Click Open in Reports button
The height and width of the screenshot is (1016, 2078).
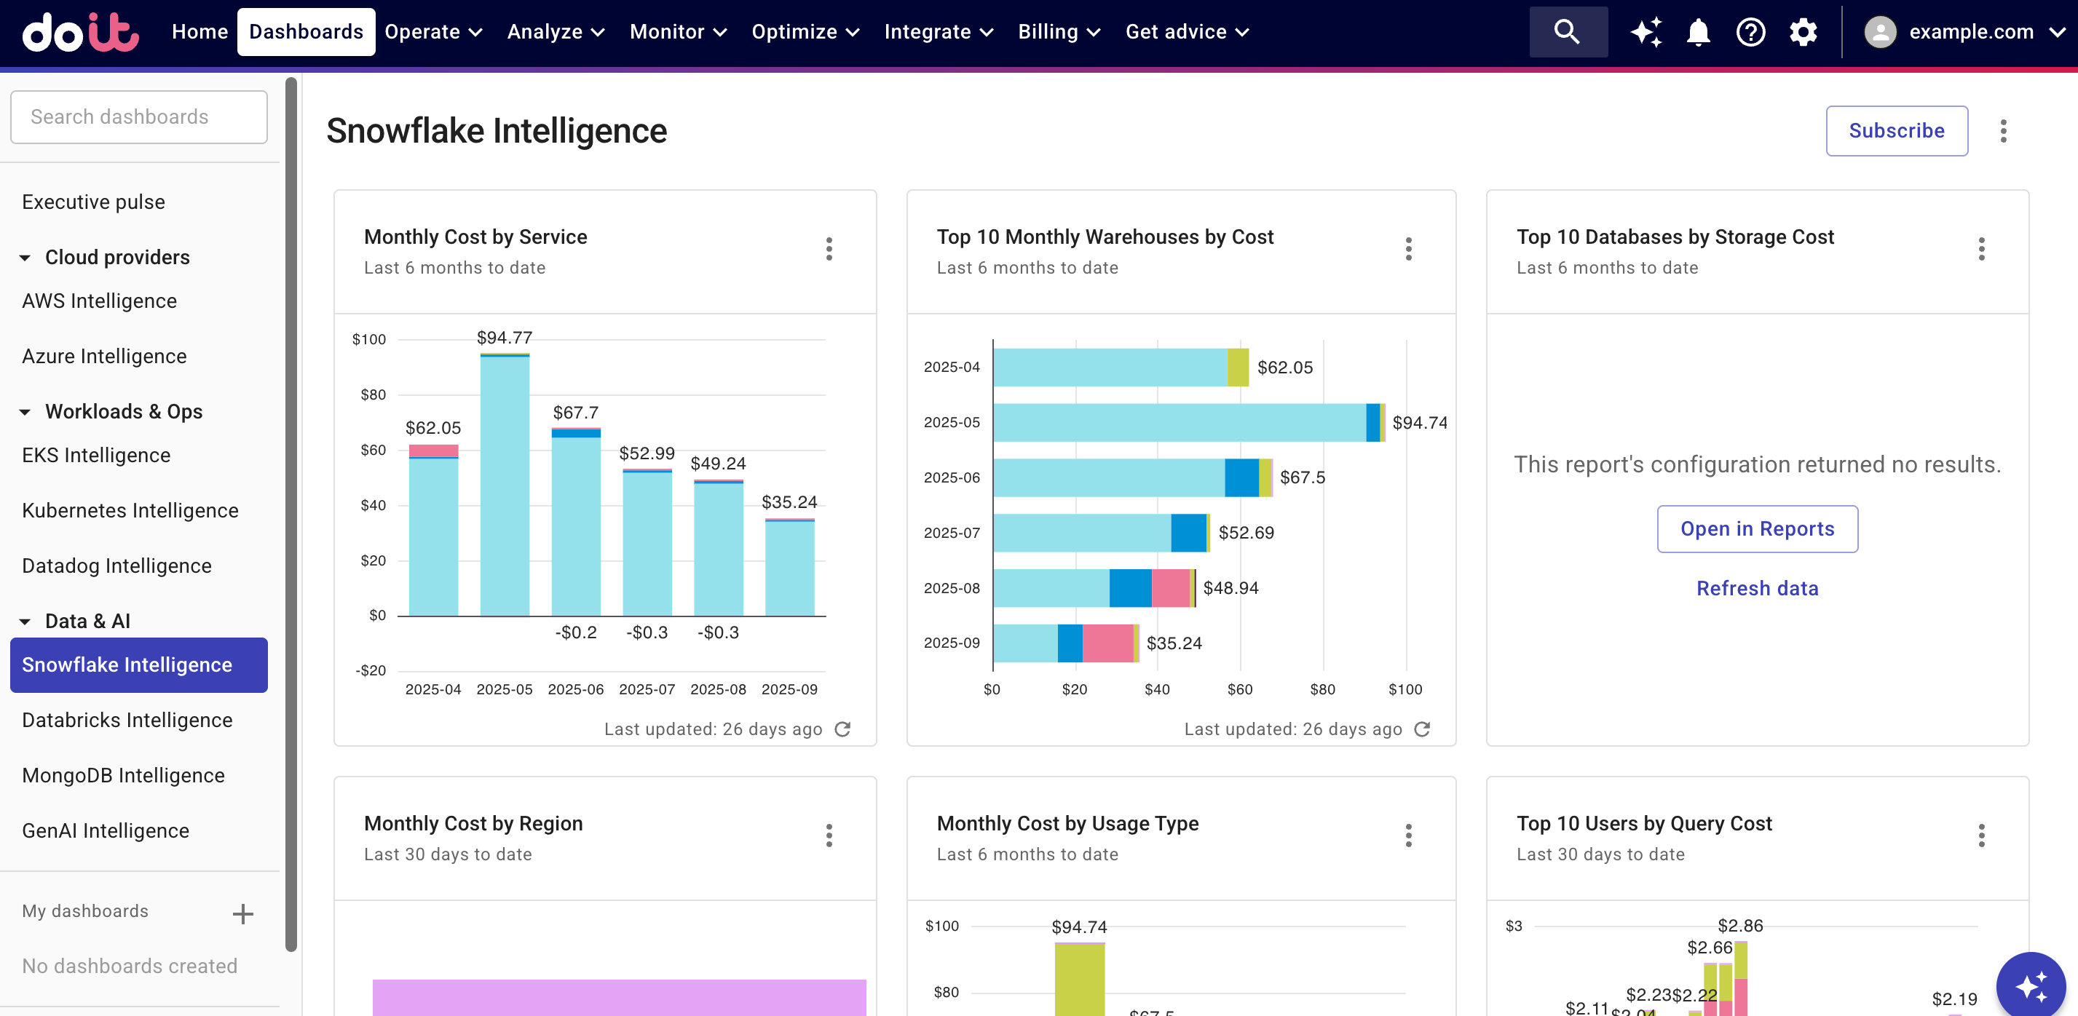coord(1756,529)
